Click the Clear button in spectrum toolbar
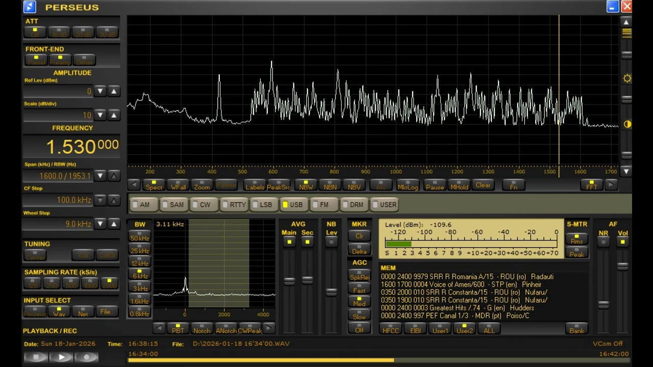Screen dimensions: 653x367 click(483, 185)
